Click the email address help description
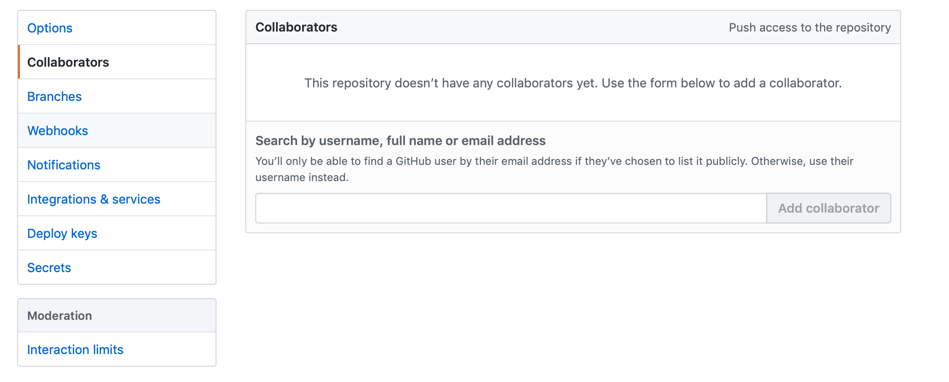The height and width of the screenshot is (382, 949). click(554, 169)
